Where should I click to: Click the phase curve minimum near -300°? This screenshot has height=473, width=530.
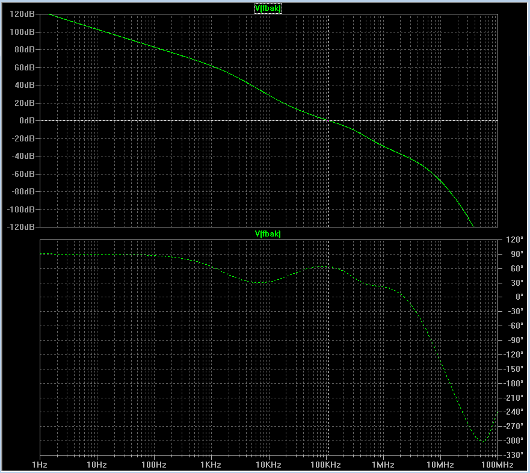[x=482, y=442]
